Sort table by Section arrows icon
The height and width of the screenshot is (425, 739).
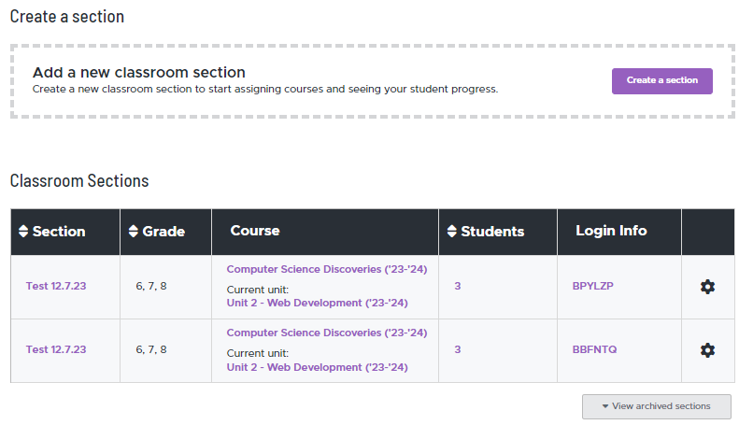tap(23, 231)
